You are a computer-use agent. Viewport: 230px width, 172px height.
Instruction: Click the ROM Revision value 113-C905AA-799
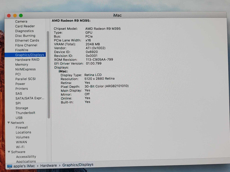pos(99,60)
